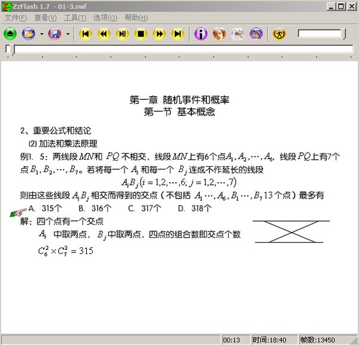359x346 pixels.
Task: Click the window resize grip corner
Action: [354, 341]
